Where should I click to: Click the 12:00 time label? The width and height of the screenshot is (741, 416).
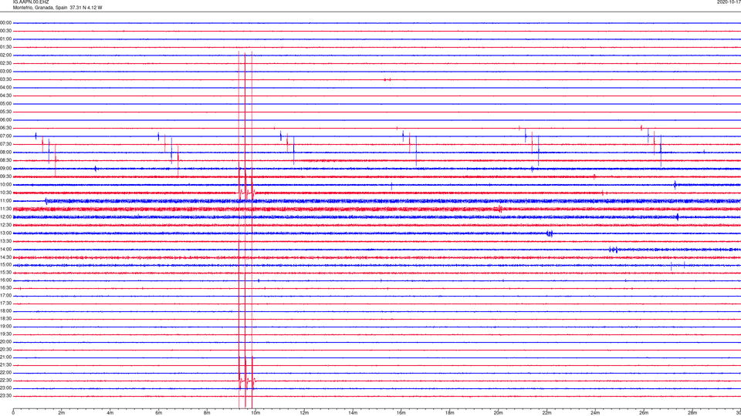[5, 217]
